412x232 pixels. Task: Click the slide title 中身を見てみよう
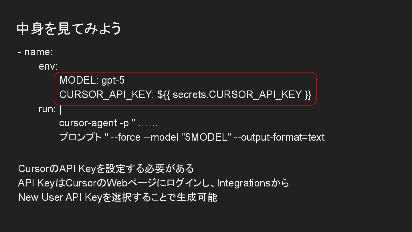point(69,29)
